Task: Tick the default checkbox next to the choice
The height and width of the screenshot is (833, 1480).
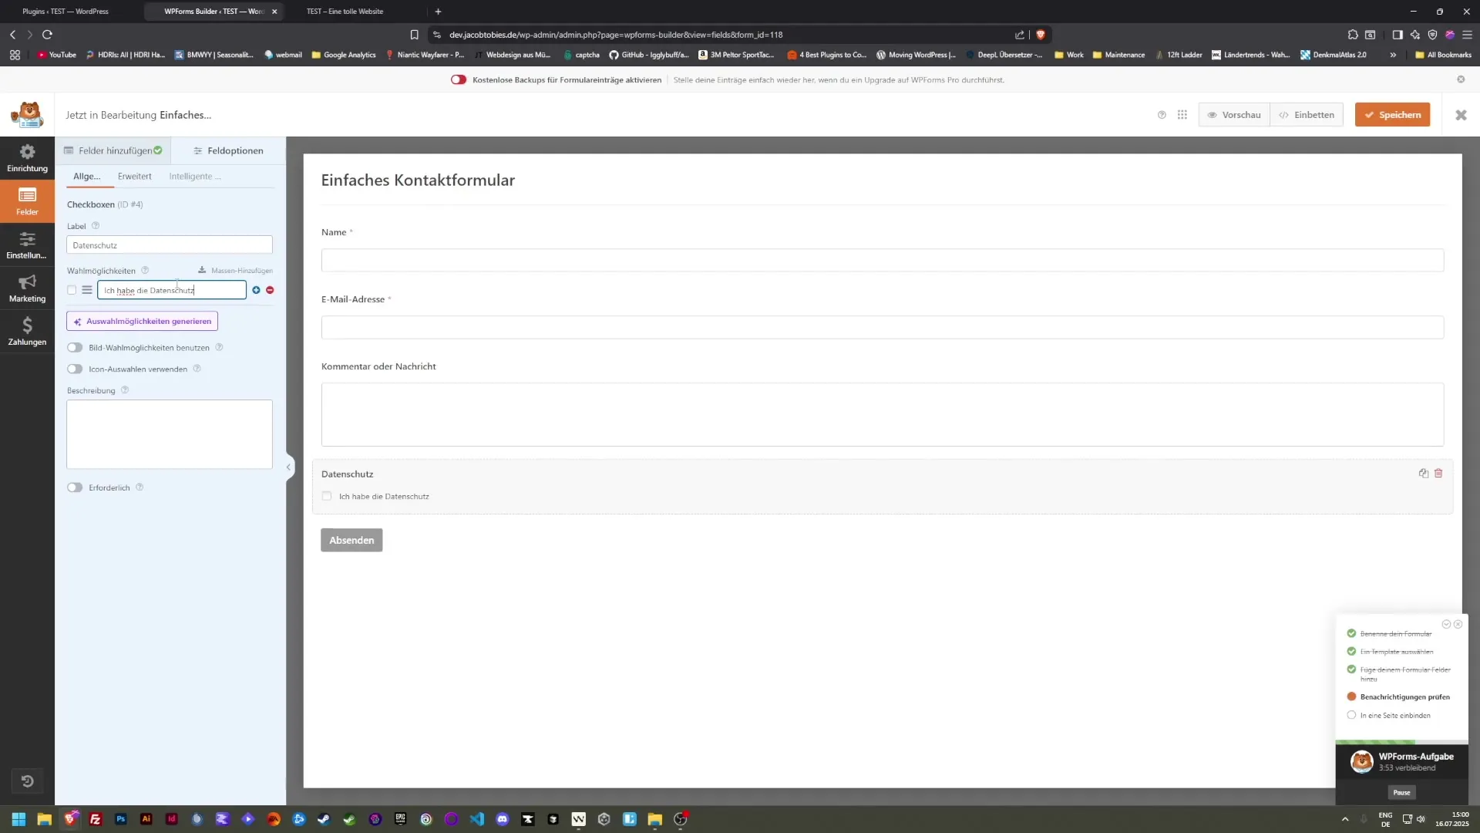Action: tap(72, 290)
